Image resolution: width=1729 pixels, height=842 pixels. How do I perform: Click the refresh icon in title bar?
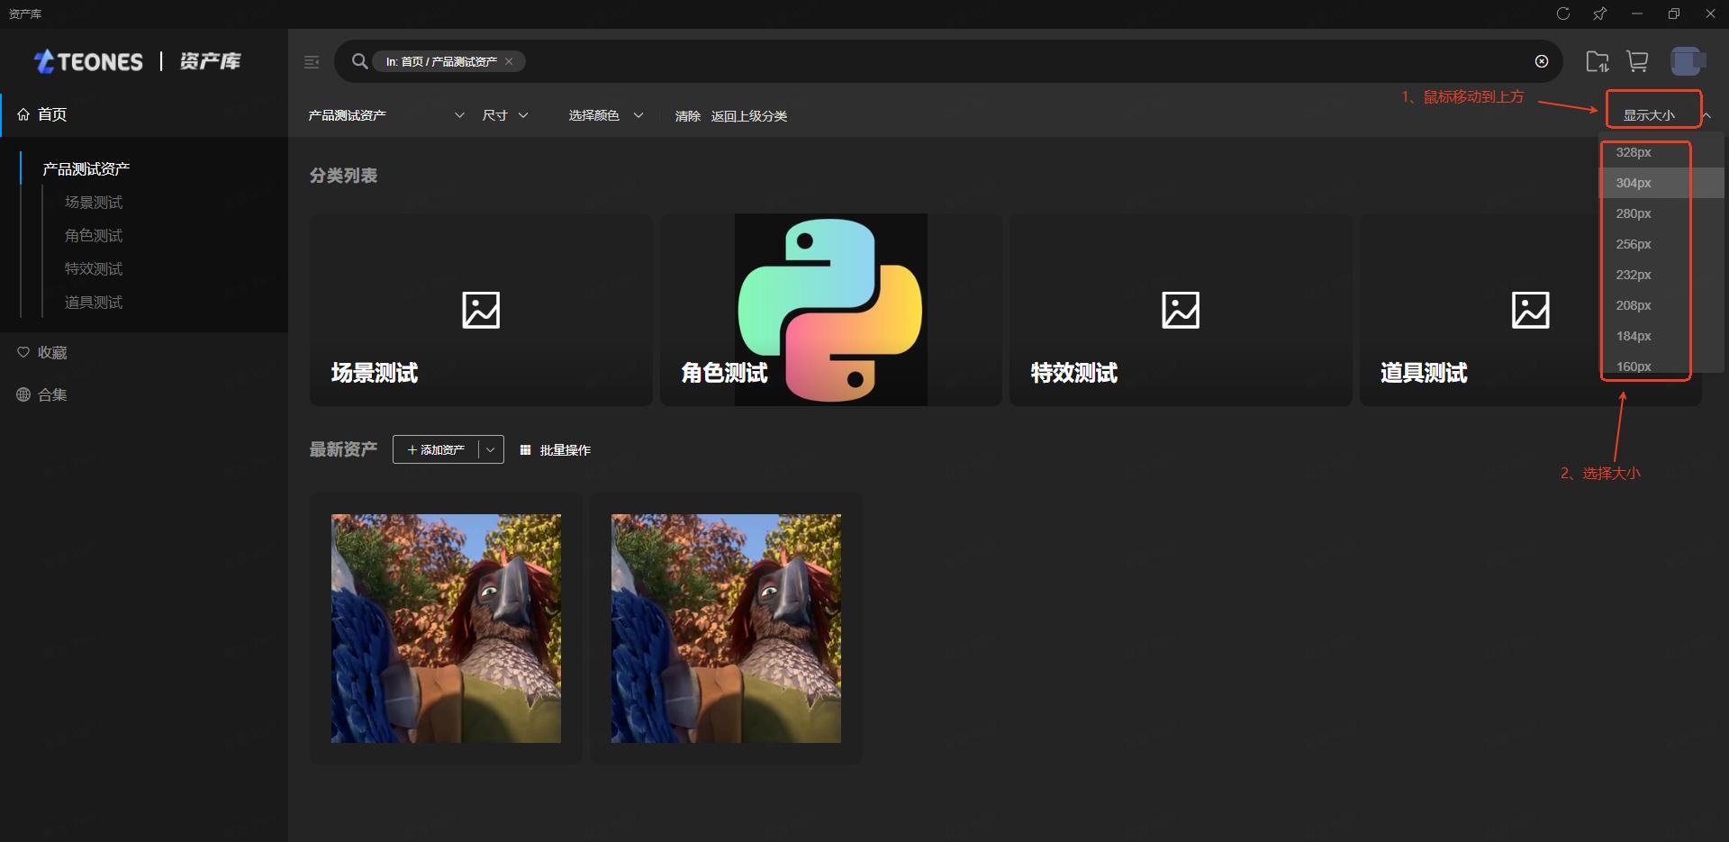[1563, 14]
